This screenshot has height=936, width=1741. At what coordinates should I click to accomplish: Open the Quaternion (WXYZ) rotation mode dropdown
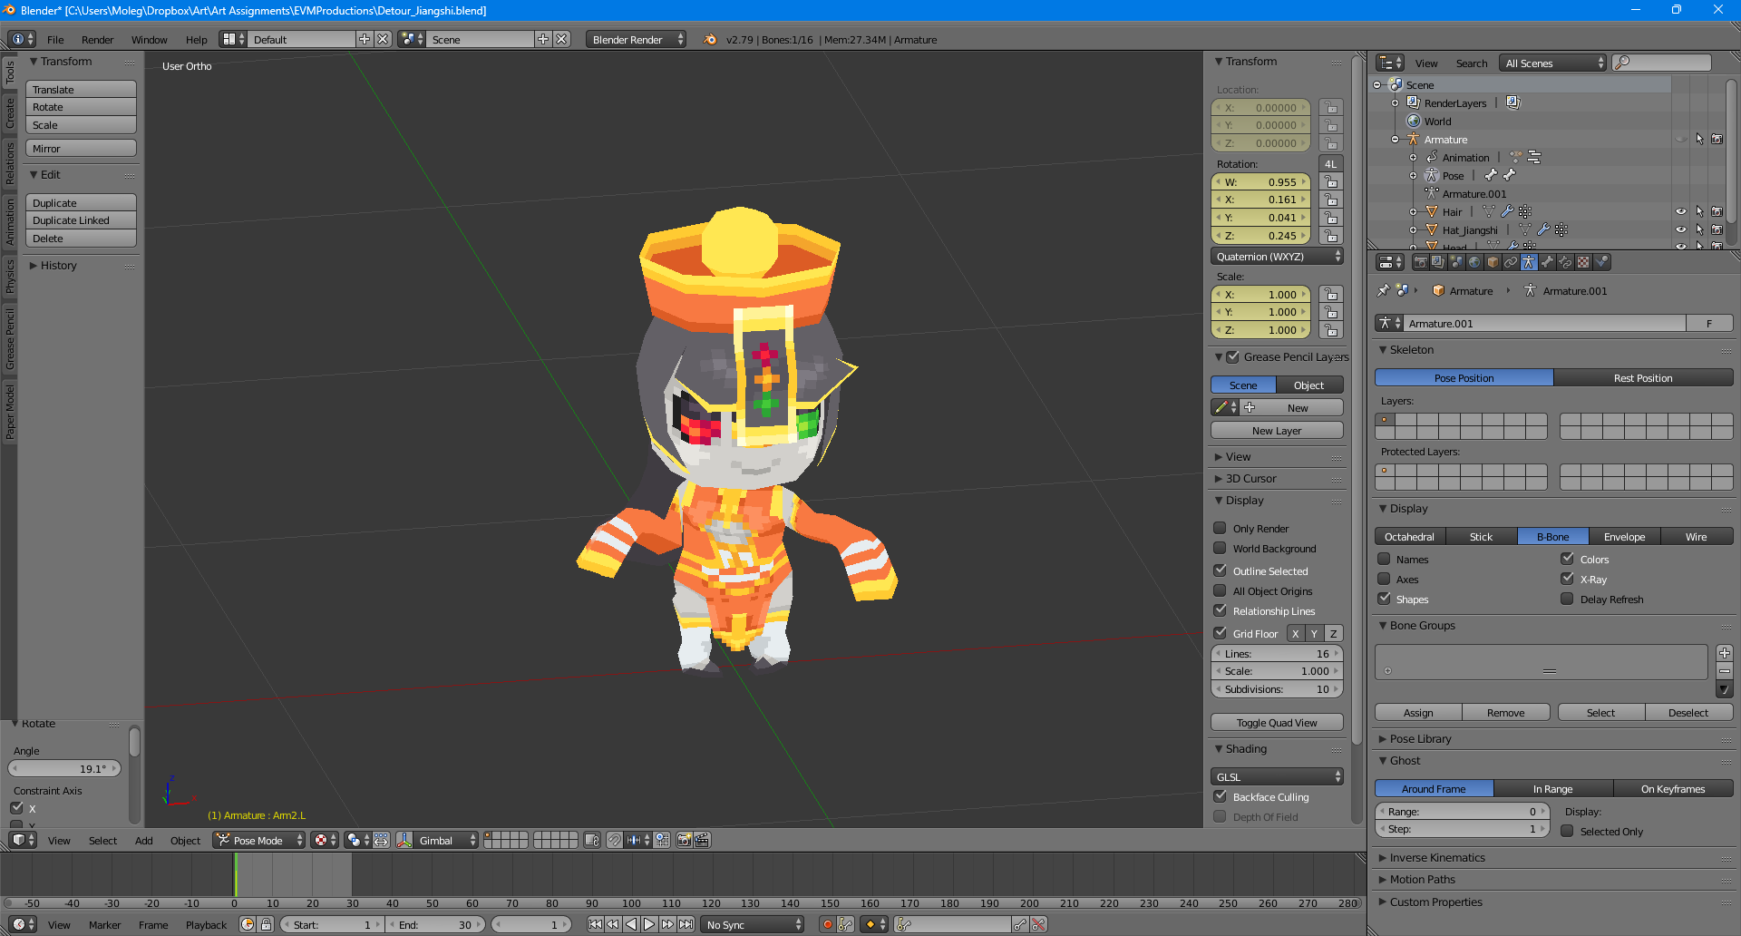click(x=1277, y=257)
